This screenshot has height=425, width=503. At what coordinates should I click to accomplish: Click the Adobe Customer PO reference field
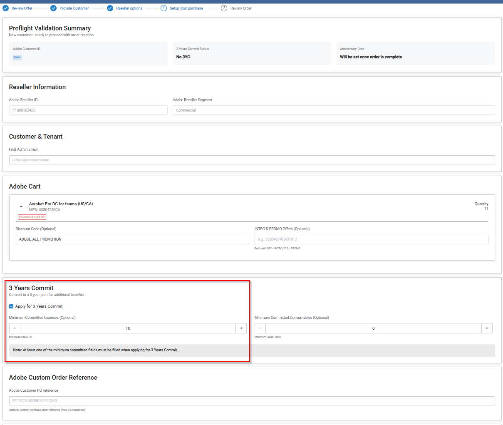coord(252,401)
